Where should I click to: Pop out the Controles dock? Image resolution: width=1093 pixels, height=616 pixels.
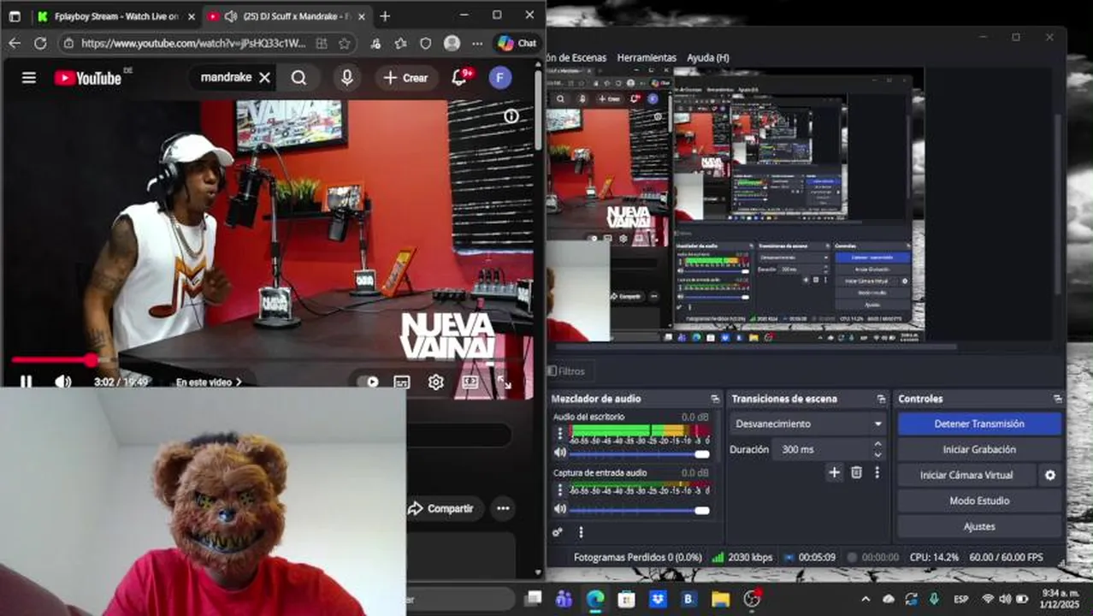1058,400
